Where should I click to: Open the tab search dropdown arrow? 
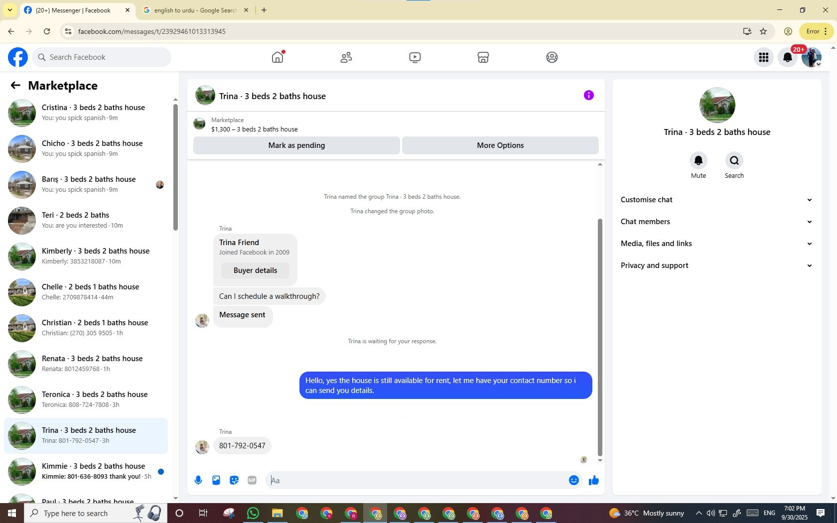click(9, 10)
